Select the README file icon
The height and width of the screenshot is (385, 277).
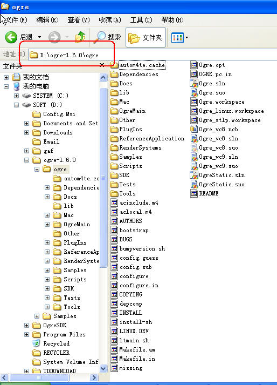point(194,193)
